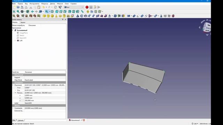This screenshot has width=223, height=125.
Task: Open the Macros list icon
Action: point(95,7)
